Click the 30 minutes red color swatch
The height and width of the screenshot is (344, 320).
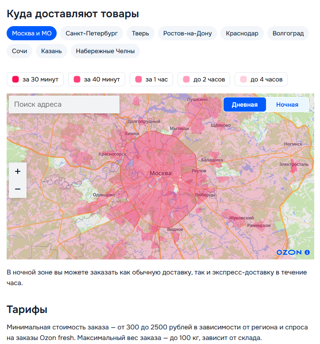point(15,79)
